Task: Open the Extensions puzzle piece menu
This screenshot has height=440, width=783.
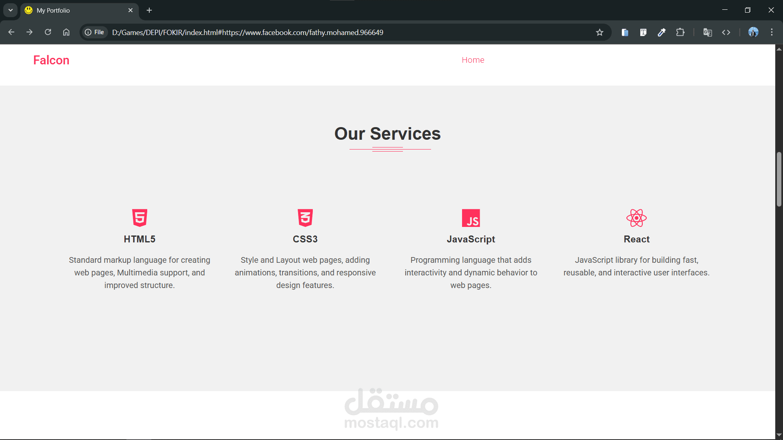Action: coord(680,32)
